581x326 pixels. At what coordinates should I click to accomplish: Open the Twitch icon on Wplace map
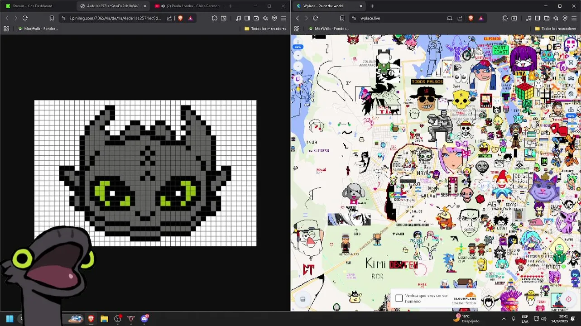(298, 79)
